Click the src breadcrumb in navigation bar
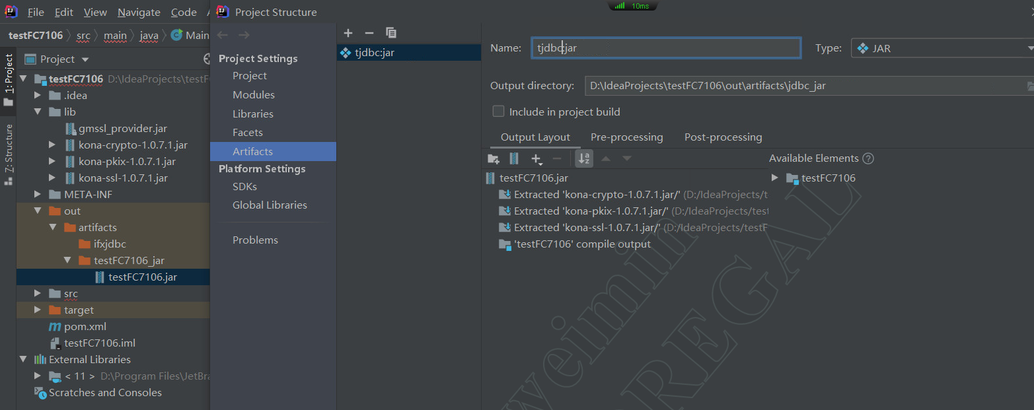 [x=83, y=36]
